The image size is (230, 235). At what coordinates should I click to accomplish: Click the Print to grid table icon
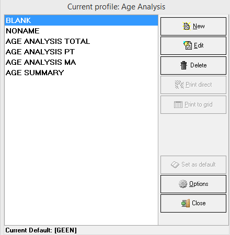[178, 104]
